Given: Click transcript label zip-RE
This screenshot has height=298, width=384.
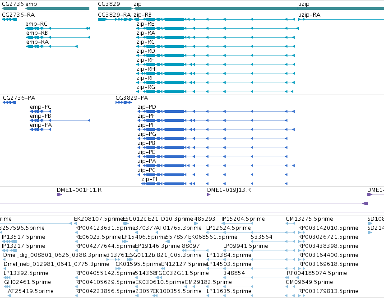Looking at the screenshot, I should pyautogui.click(x=145, y=24).
